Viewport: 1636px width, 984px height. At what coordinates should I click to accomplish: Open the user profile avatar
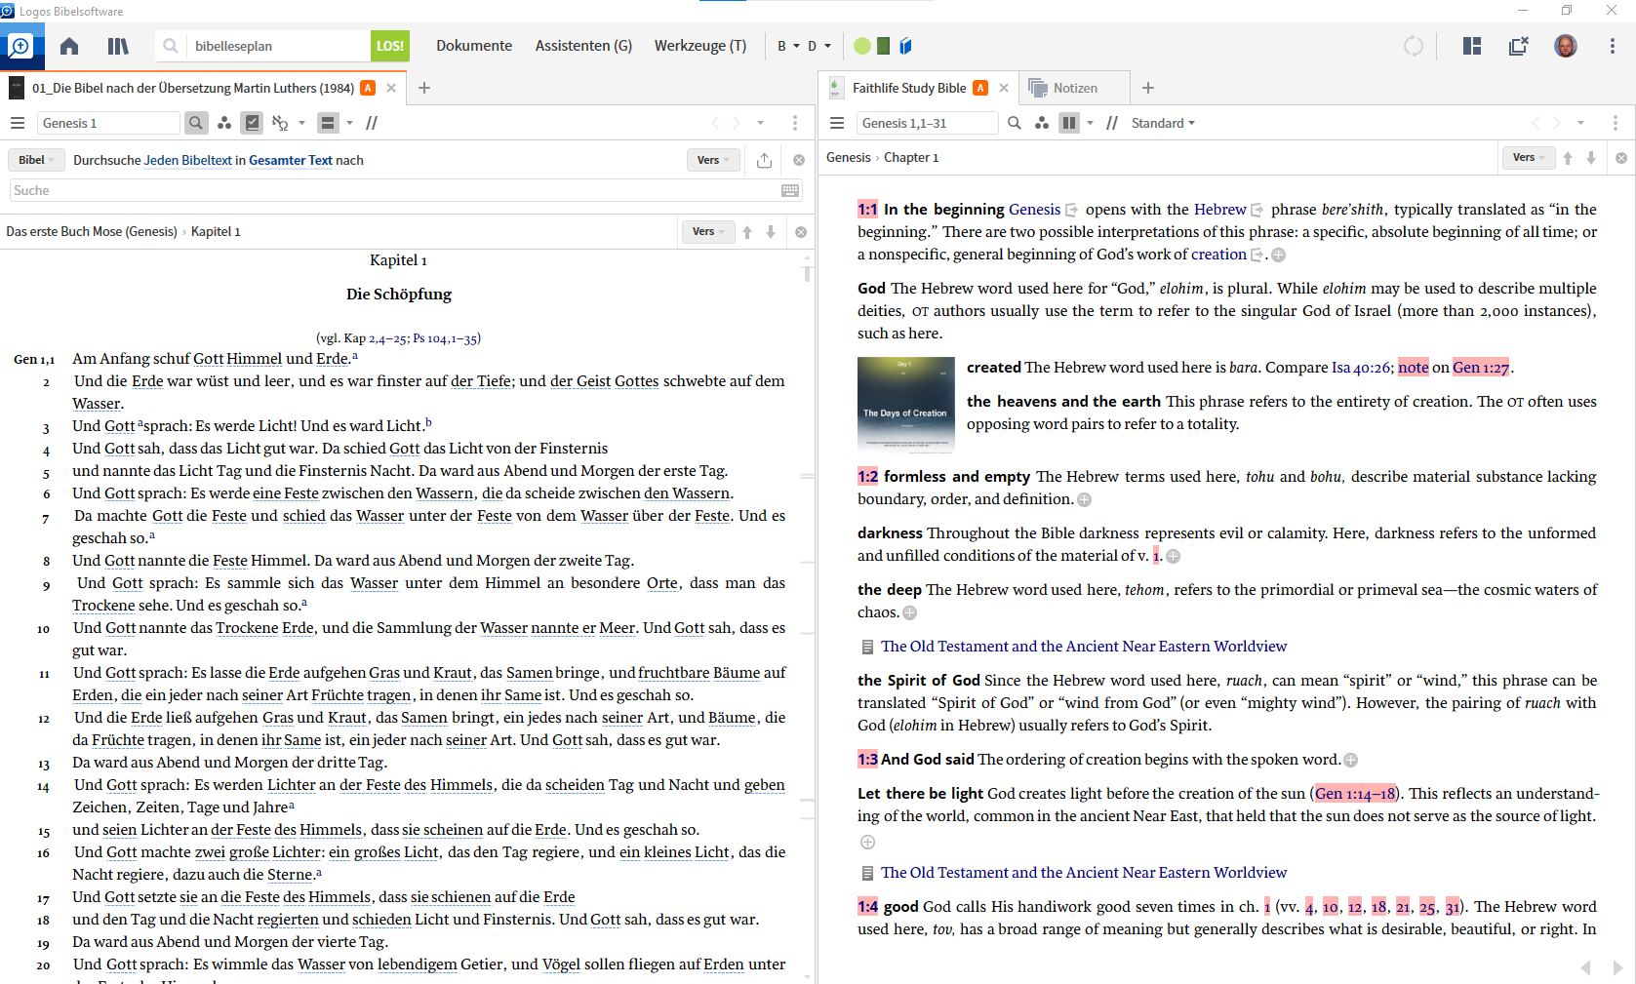(1566, 46)
